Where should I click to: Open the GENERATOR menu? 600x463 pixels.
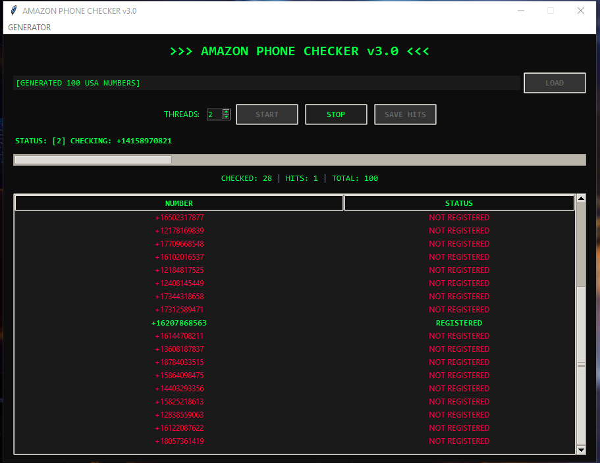(30, 27)
